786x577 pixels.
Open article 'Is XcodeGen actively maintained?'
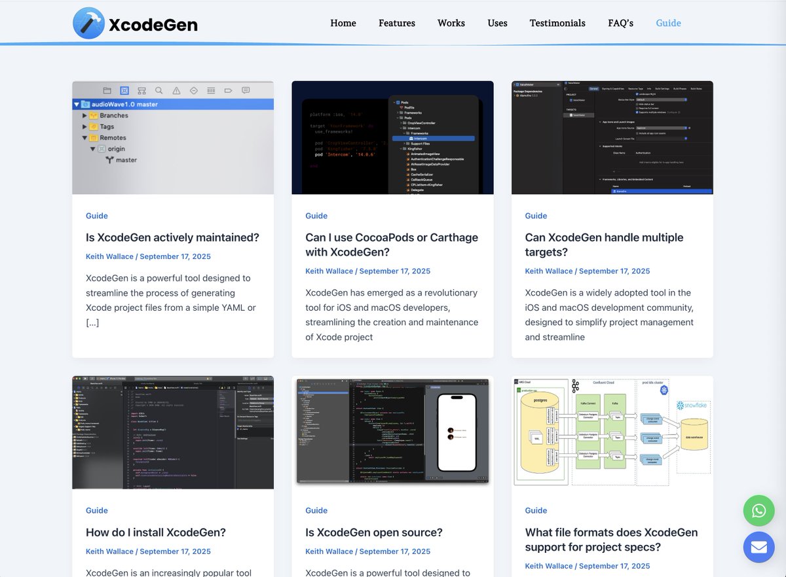pyautogui.click(x=172, y=237)
